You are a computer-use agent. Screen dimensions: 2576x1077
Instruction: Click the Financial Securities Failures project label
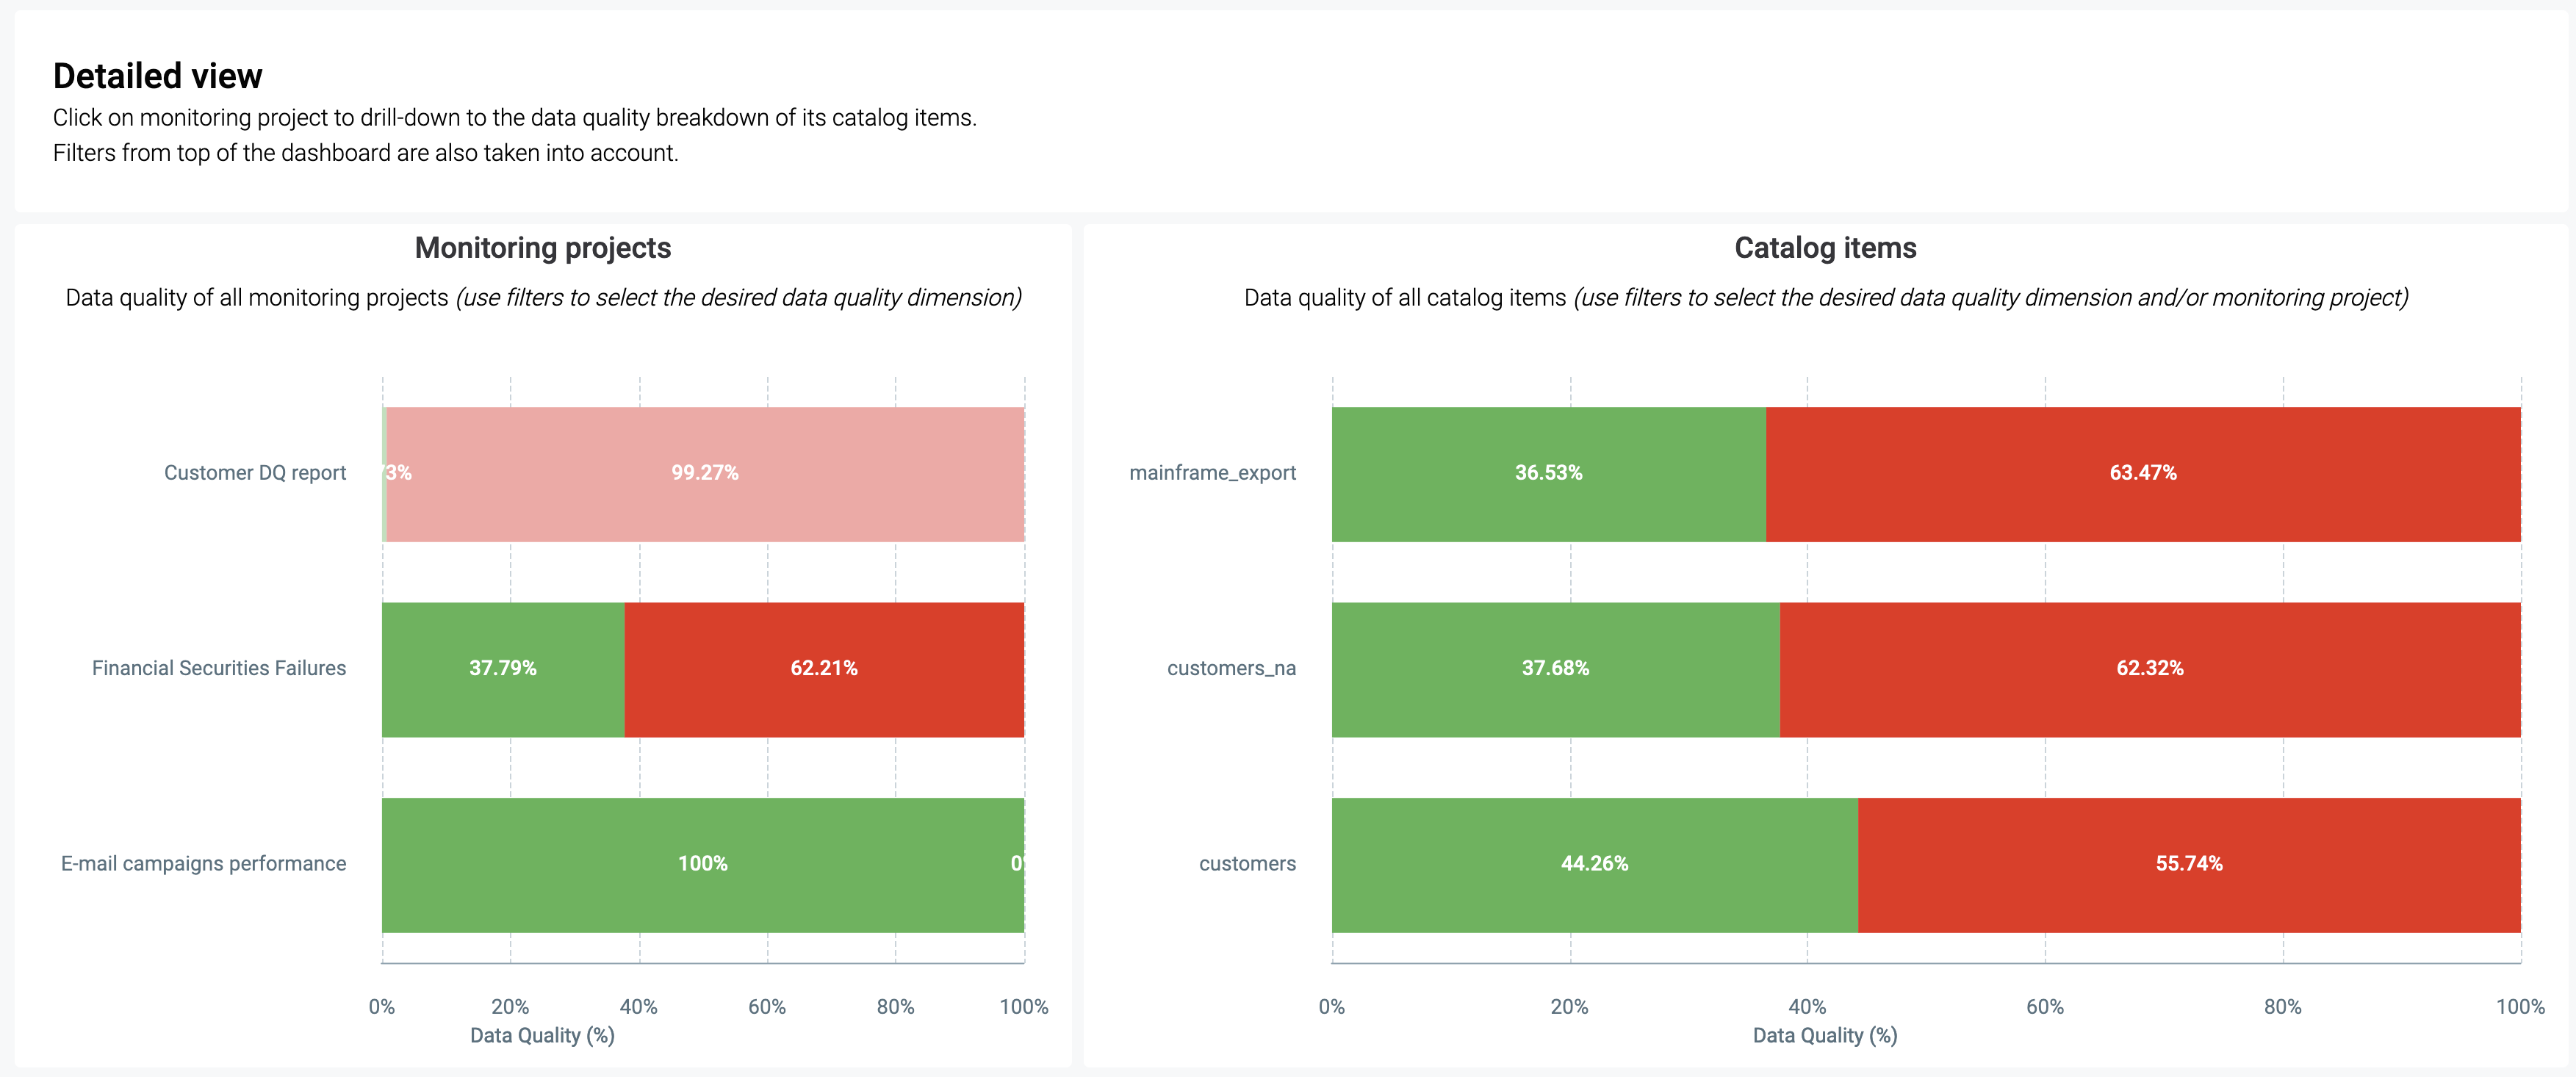point(219,668)
